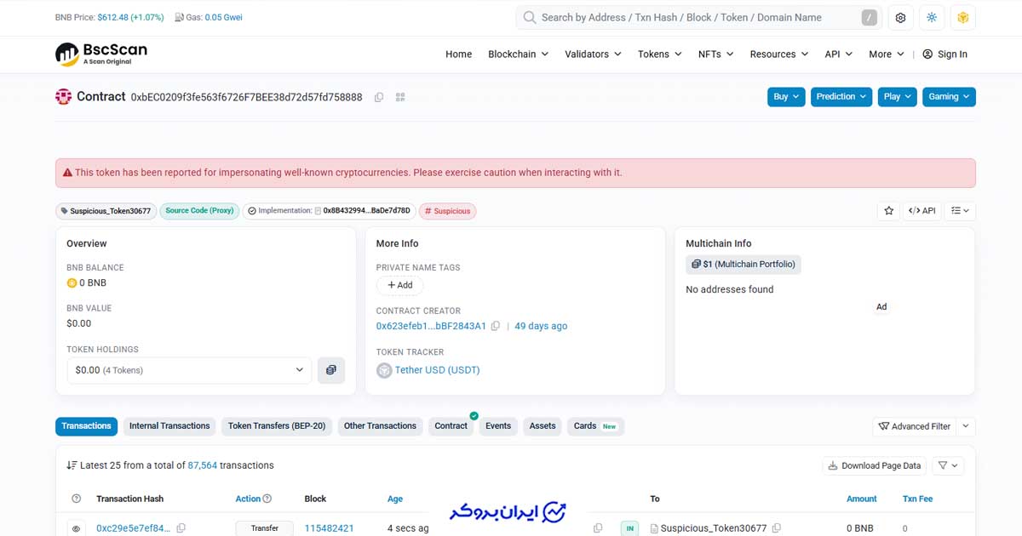The height and width of the screenshot is (536, 1022).
Task: Open site settings gear icon
Action: click(901, 17)
